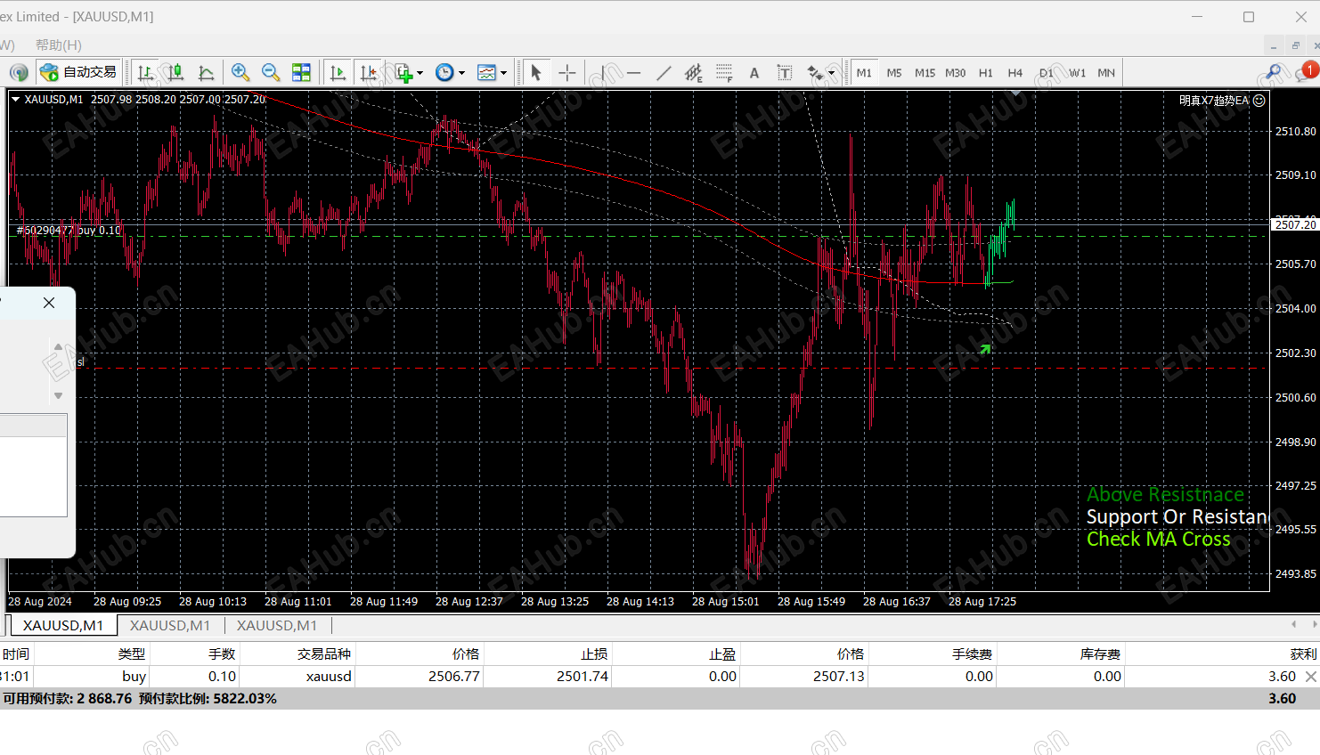This screenshot has width=1320, height=755.
Task: Select the vertical line drawing tool
Action: (603, 72)
